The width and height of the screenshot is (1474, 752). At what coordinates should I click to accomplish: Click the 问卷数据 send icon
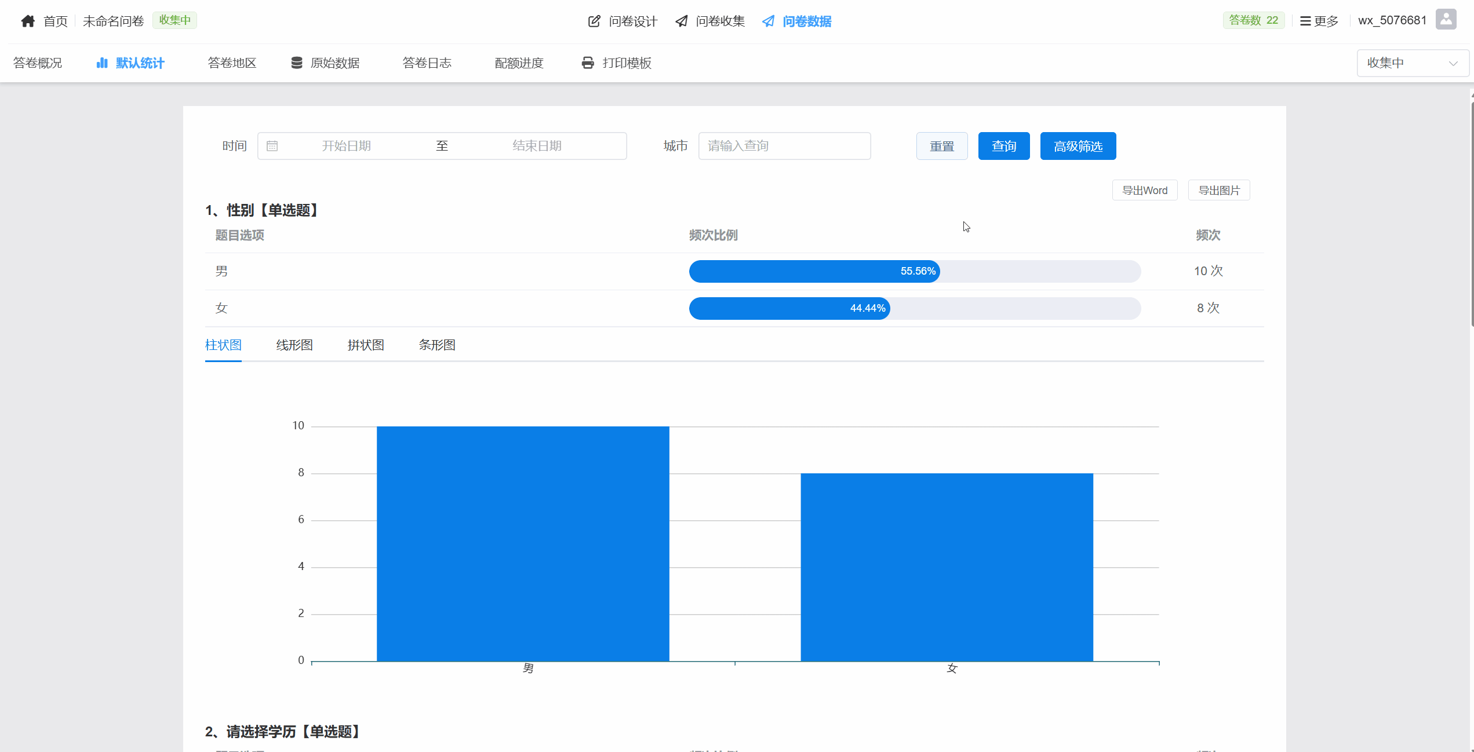[768, 21]
